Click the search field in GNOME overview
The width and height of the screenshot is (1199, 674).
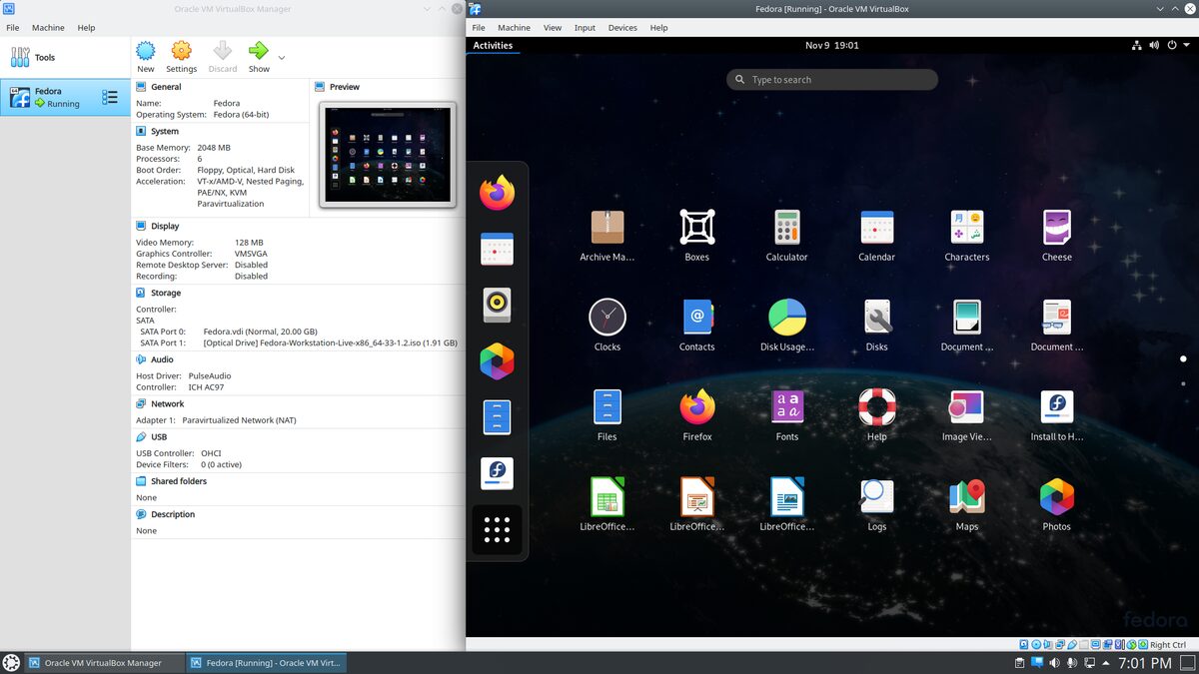pyautogui.click(x=832, y=79)
